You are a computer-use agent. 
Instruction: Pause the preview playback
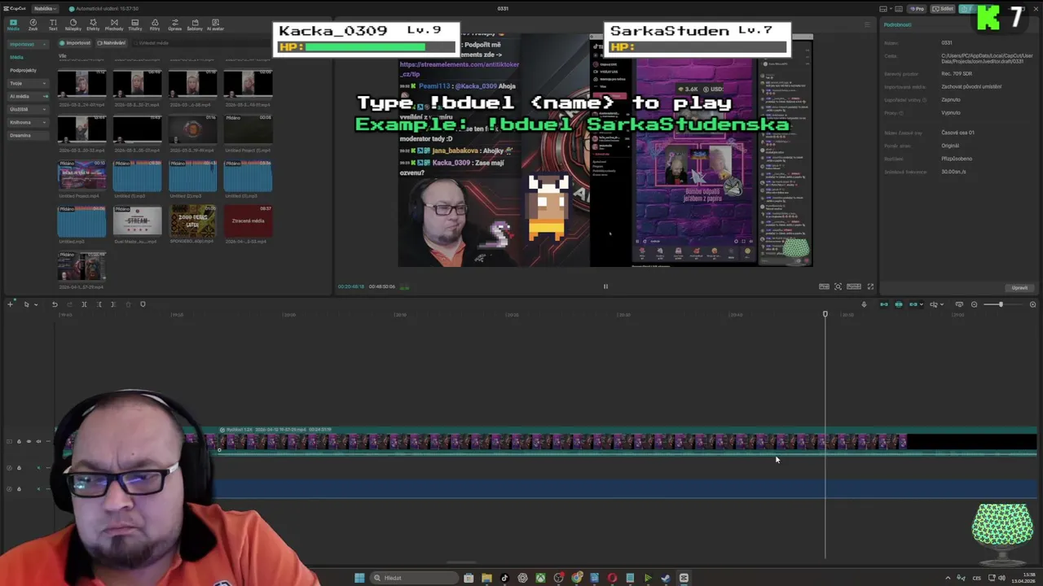click(x=605, y=286)
